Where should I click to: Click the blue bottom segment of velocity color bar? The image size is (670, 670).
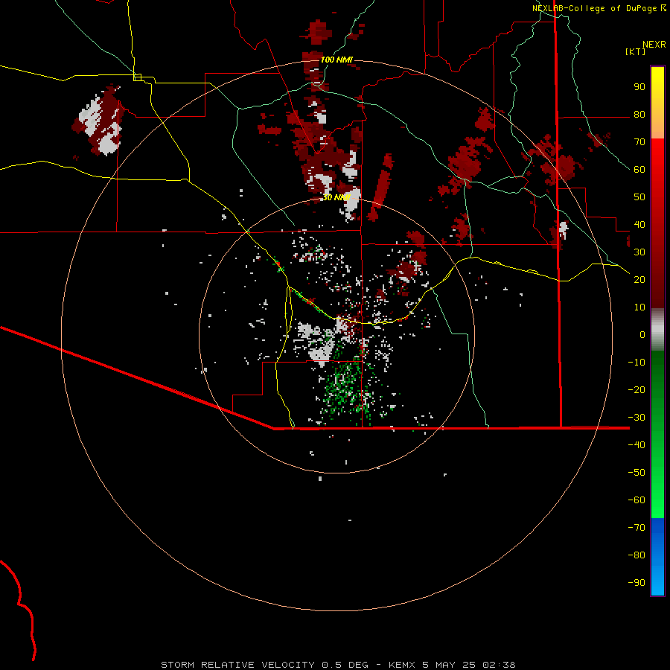pos(657,557)
